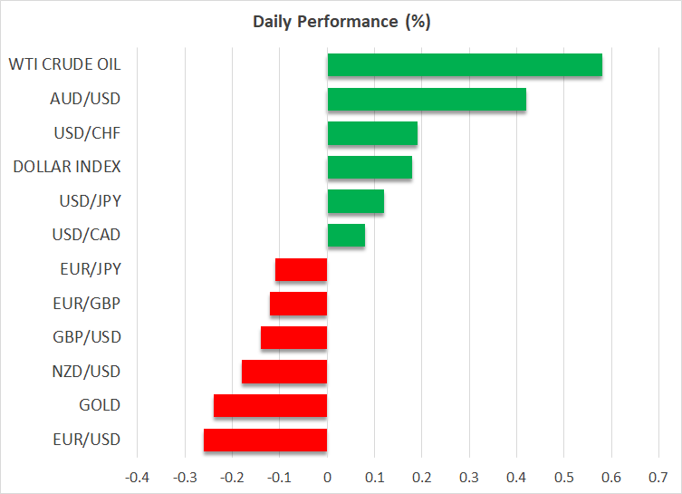Click the USD/CHF bar
Screen dimensions: 682x494
point(371,133)
